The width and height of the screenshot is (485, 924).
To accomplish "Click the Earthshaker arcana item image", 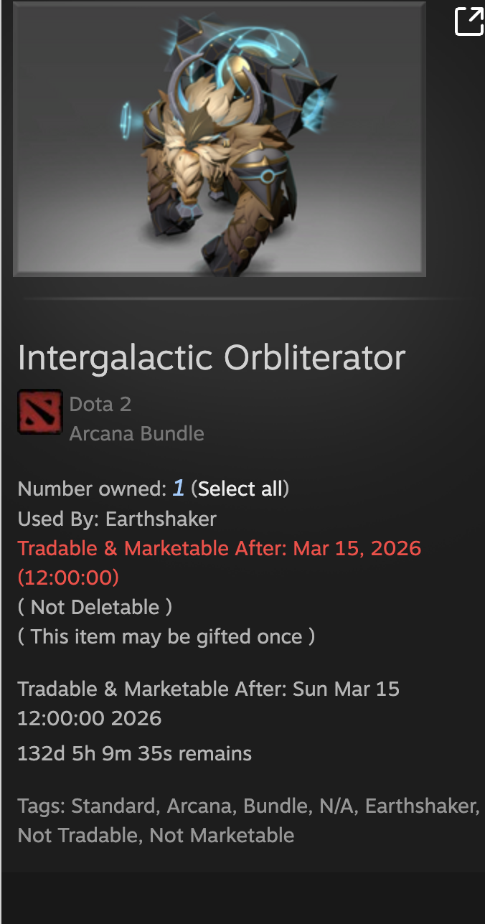I will tap(220, 138).
